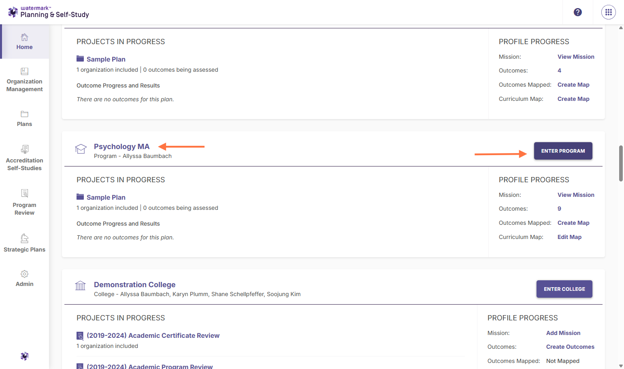Open Program Review menu item

tap(25, 209)
